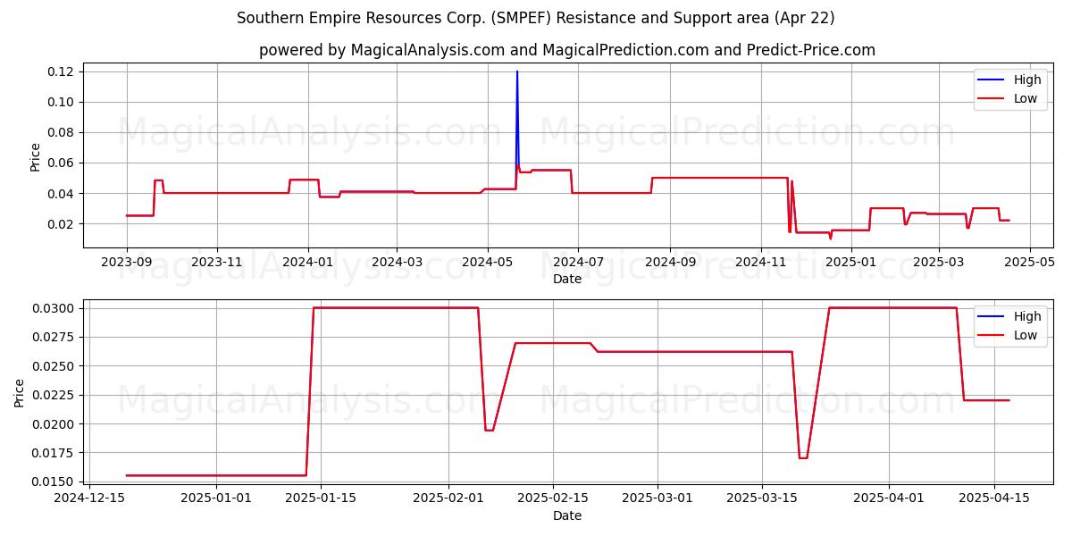Viewport: 1072px width, 536px height.
Task: Click the bottom chart y-axis value '0.0275'
Action: pos(55,337)
